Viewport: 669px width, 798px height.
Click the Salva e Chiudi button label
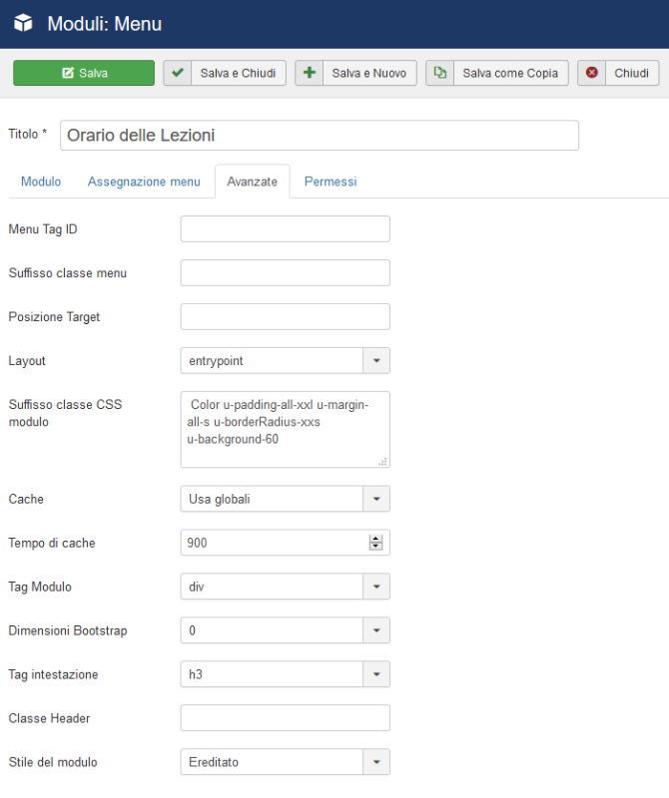[238, 73]
